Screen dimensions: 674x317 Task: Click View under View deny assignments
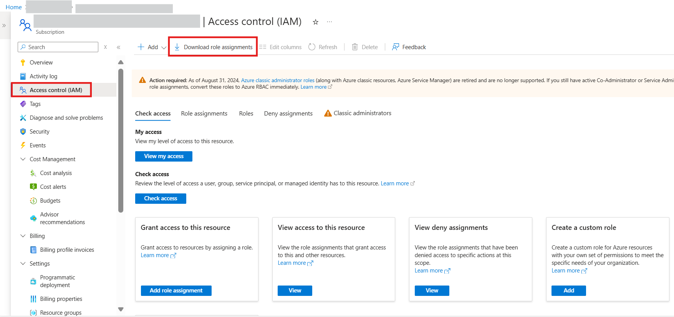[x=432, y=291]
